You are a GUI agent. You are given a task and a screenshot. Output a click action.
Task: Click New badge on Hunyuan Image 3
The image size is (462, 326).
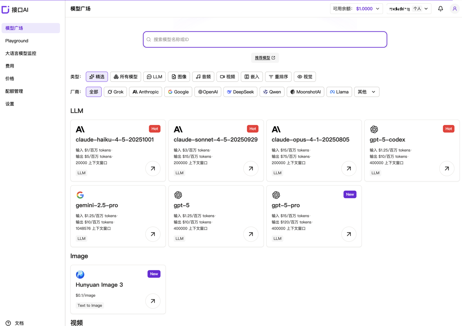(154, 274)
